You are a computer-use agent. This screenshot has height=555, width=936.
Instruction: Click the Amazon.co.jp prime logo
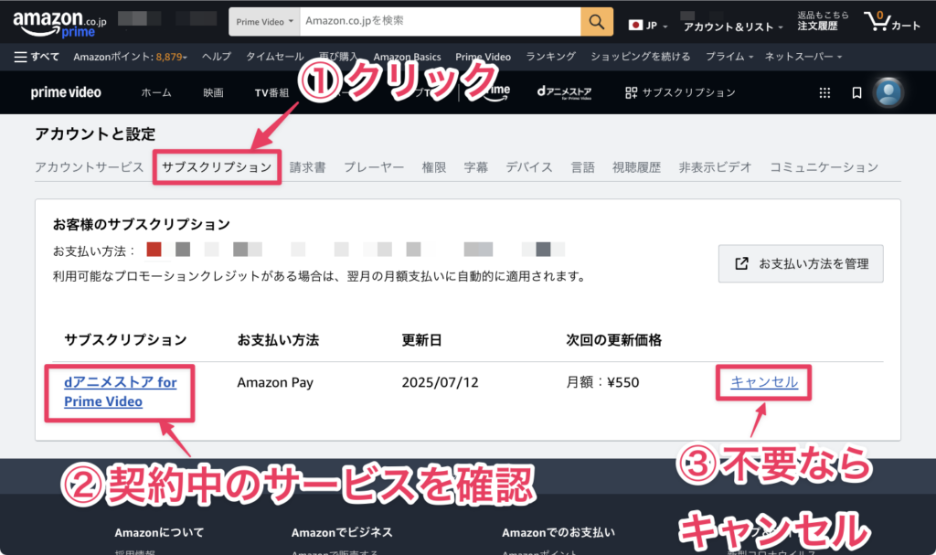(x=59, y=25)
